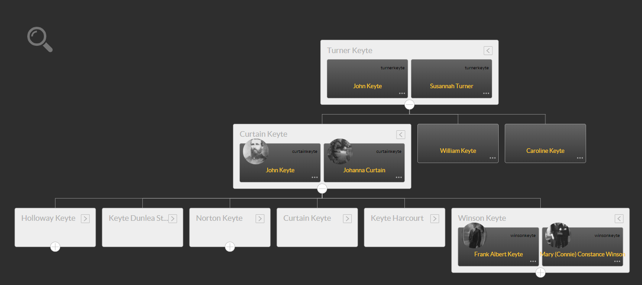The height and width of the screenshot is (285, 642).
Task: Open the ellipsis menu on Johanna Curtain's card
Action: pos(398,177)
